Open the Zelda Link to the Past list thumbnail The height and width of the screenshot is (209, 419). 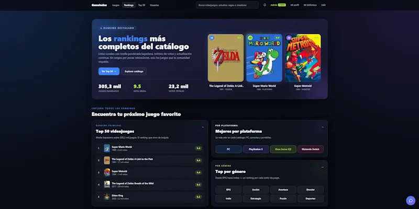107,160
